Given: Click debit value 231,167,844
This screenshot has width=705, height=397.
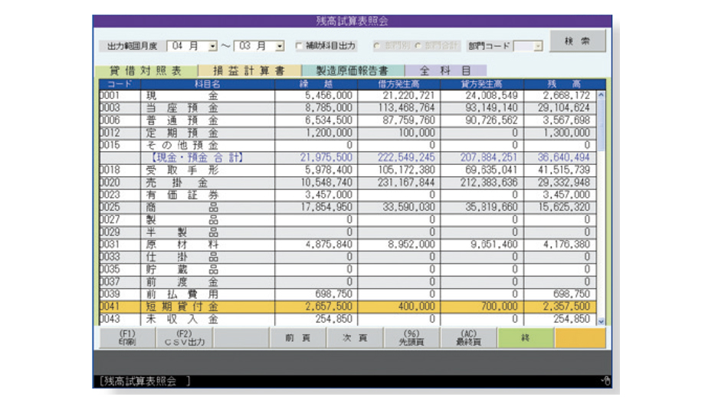Looking at the screenshot, I should pos(406,182).
